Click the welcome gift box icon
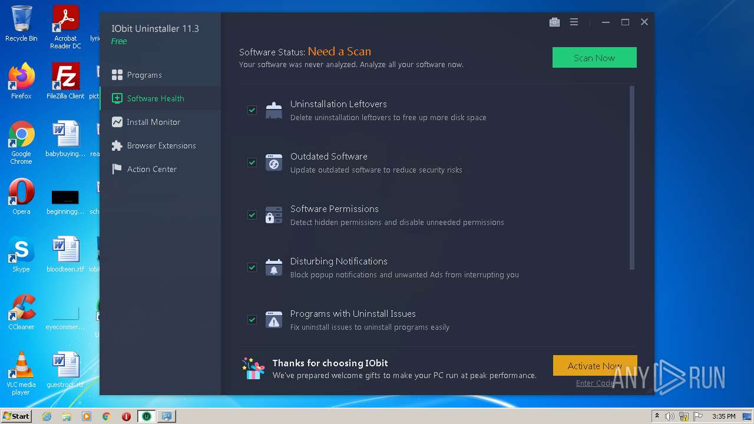This screenshot has height=424, width=754. pyautogui.click(x=253, y=369)
